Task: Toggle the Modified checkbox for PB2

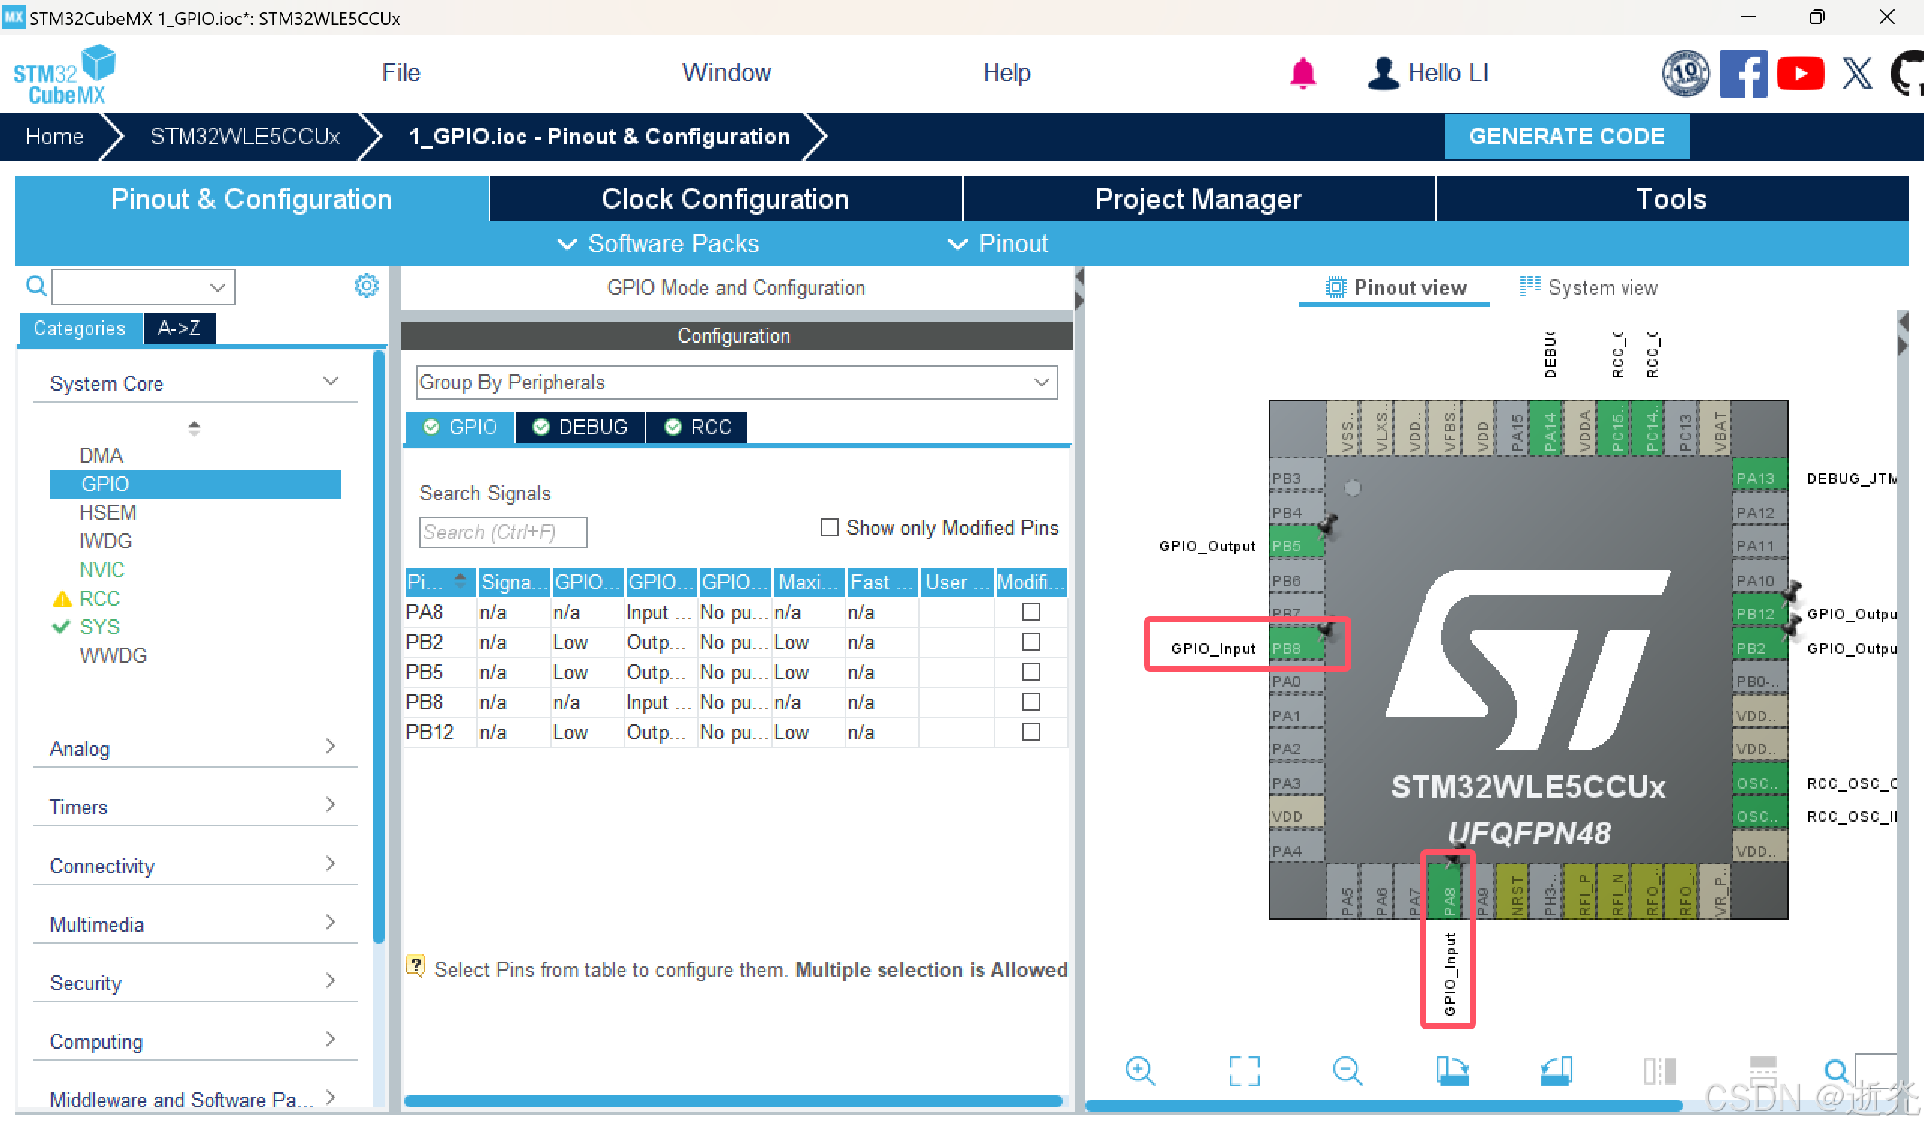Action: pyautogui.click(x=1030, y=642)
